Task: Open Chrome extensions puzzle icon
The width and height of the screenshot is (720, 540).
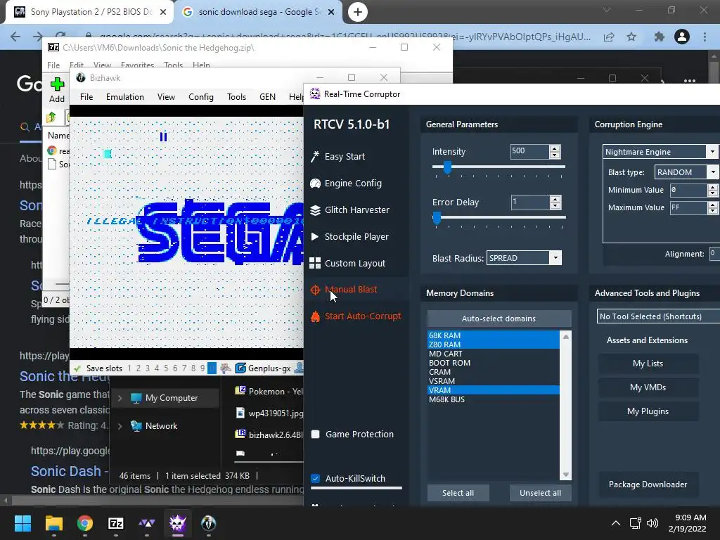Action: (659, 37)
